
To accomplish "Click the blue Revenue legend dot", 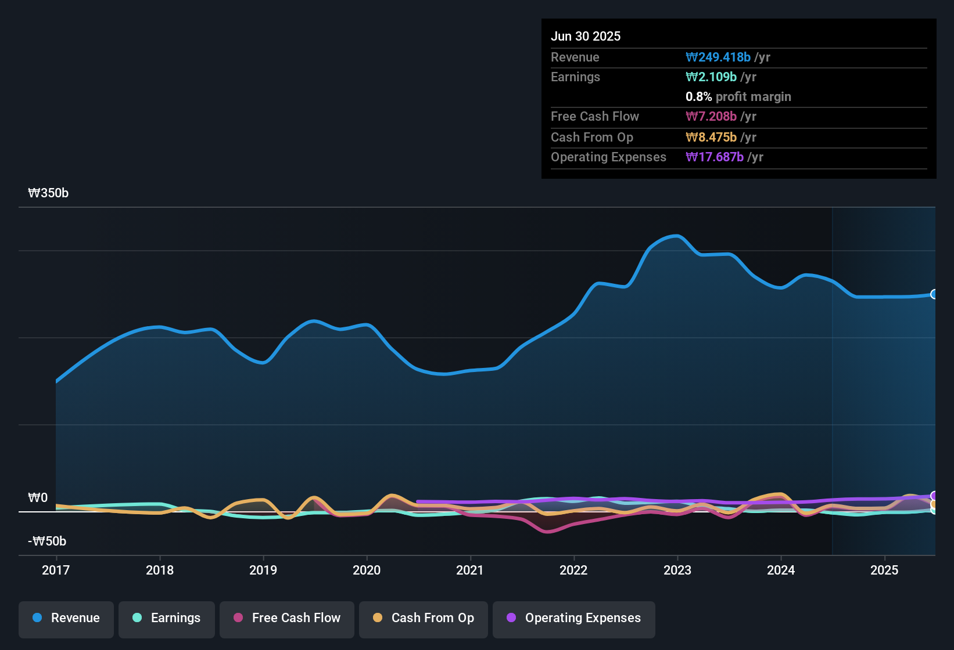I will (x=37, y=617).
